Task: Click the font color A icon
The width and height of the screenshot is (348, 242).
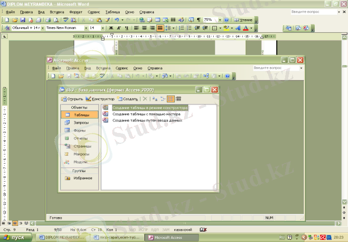Action: [x=246, y=28]
